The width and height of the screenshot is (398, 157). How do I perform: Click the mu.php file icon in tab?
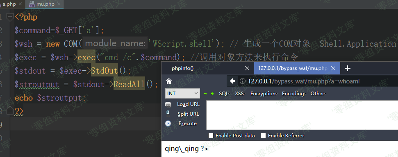pos(32,4)
